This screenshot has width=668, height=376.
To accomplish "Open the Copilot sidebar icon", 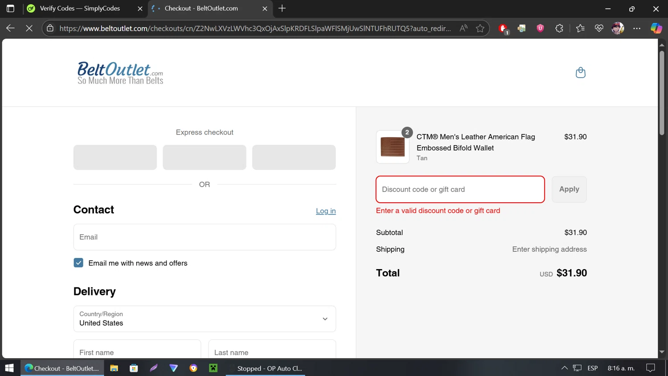I will pos(656,28).
